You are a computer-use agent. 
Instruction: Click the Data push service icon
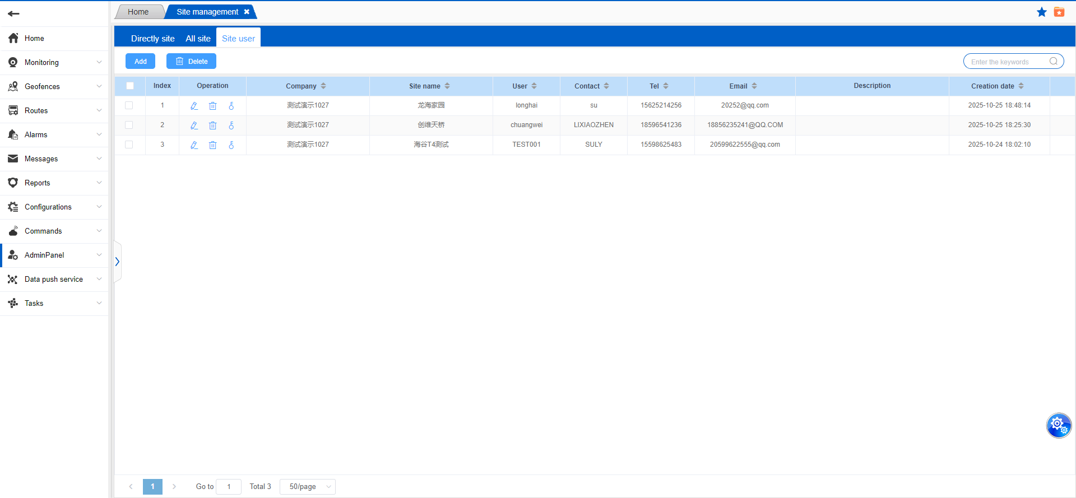point(13,279)
